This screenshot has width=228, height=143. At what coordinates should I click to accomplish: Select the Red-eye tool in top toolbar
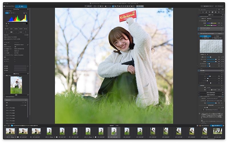pyautogui.click(x=132, y=6)
